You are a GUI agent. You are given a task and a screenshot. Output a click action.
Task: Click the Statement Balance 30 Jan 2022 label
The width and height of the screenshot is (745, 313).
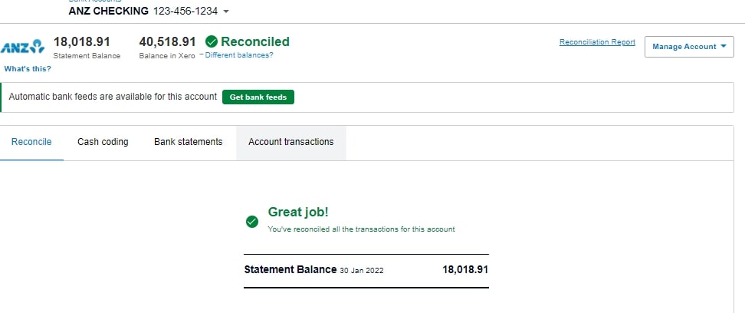coord(313,270)
